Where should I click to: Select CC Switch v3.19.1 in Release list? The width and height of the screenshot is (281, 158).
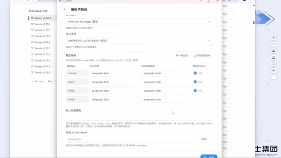(40, 48)
